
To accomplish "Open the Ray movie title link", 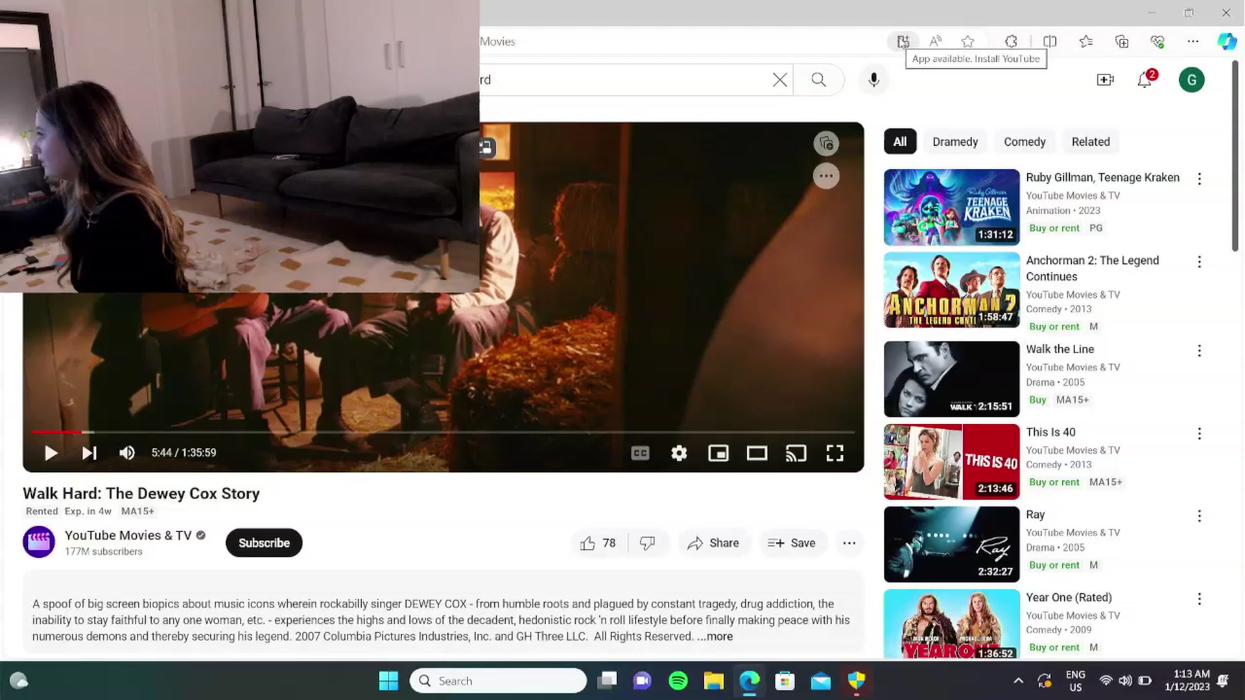I will (x=1035, y=515).
